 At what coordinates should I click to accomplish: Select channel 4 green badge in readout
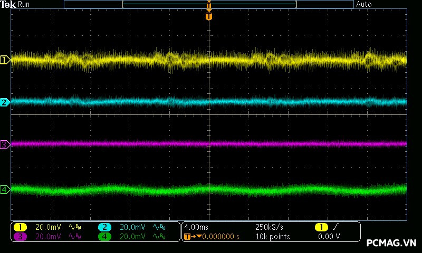pos(104,237)
